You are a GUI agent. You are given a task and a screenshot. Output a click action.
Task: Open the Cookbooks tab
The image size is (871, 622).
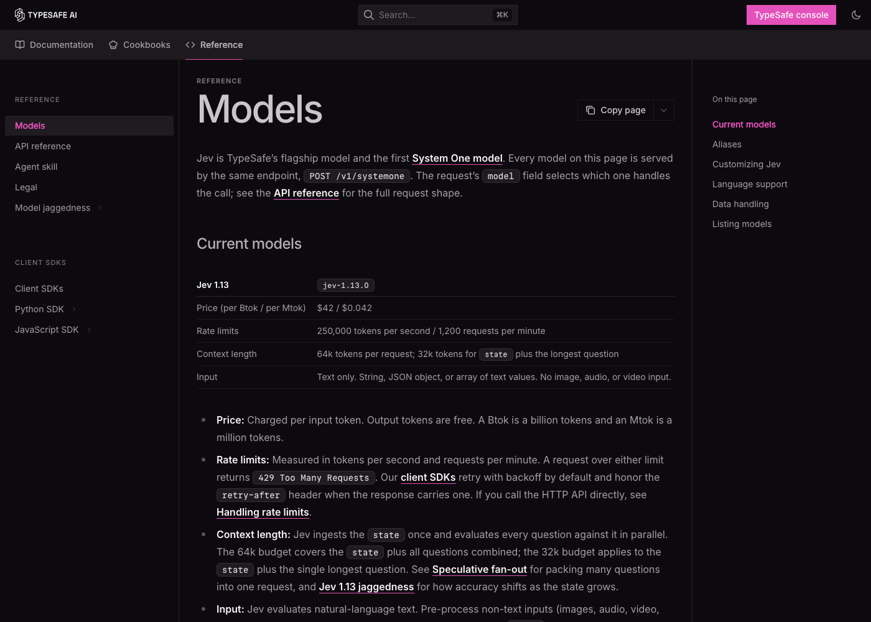point(139,45)
